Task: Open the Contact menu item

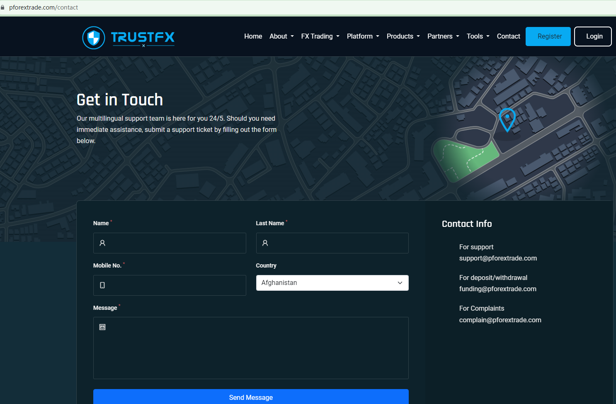Action: (x=508, y=37)
